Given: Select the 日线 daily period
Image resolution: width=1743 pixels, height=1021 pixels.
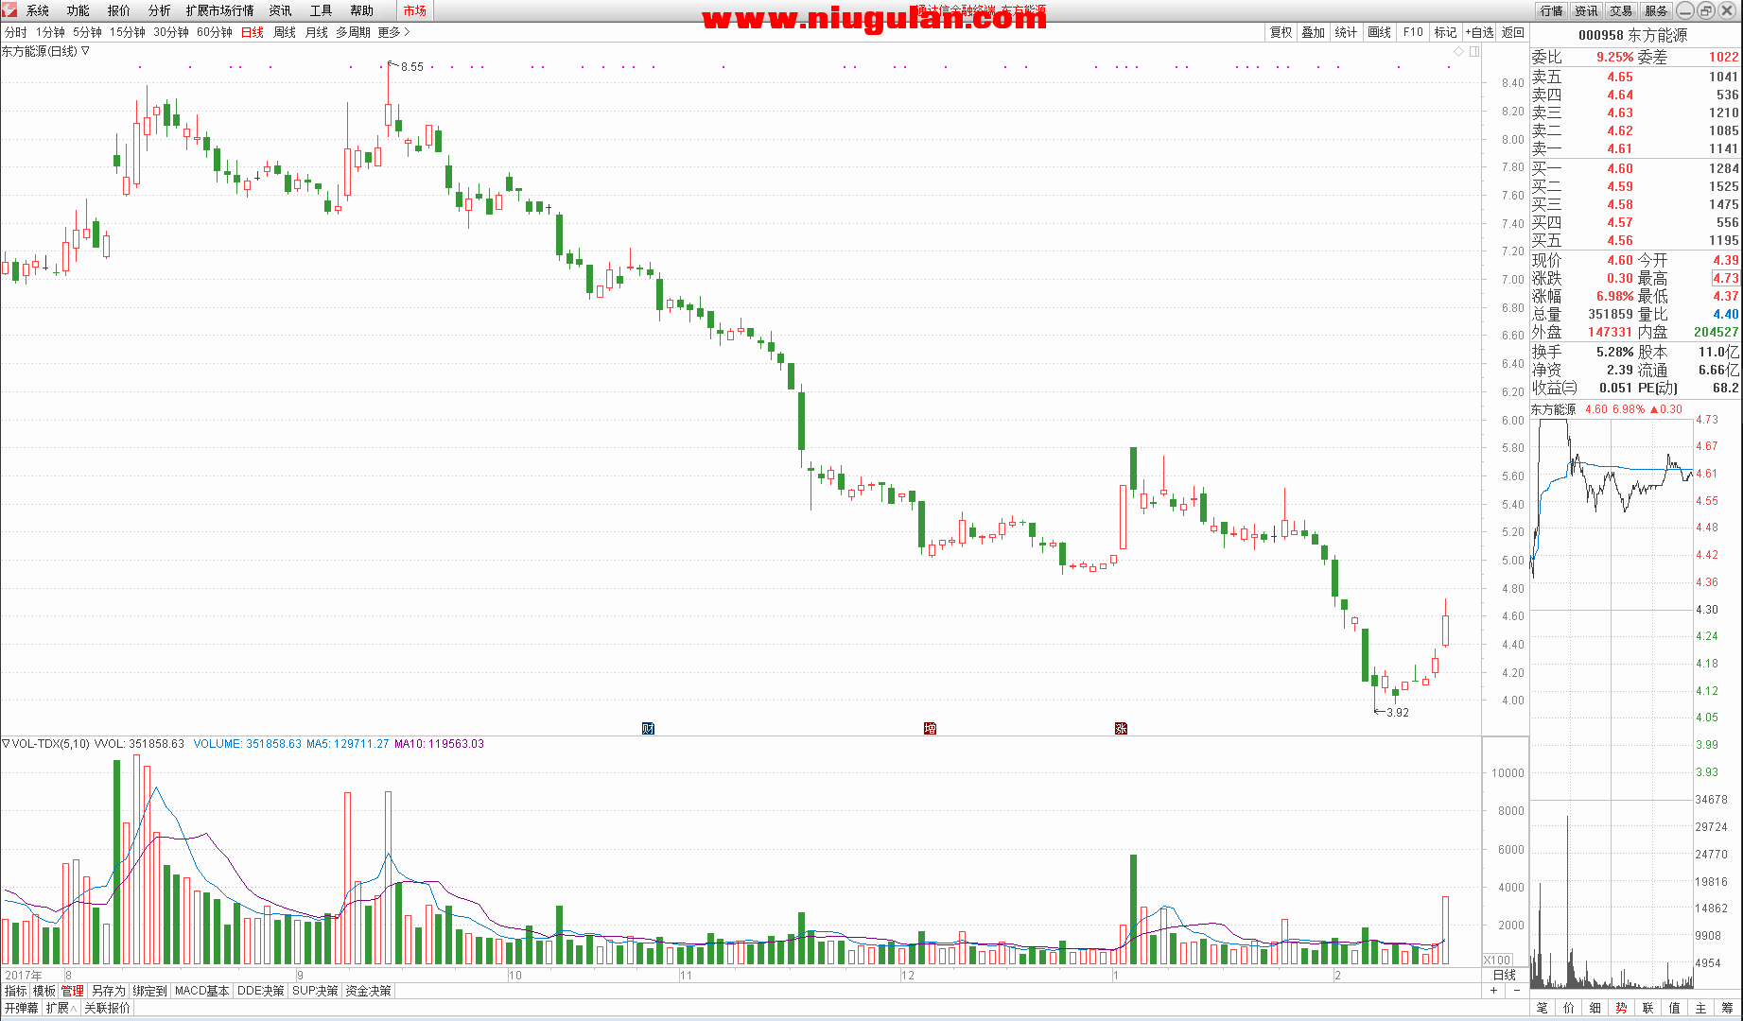Looking at the screenshot, I should pos(253,32).
